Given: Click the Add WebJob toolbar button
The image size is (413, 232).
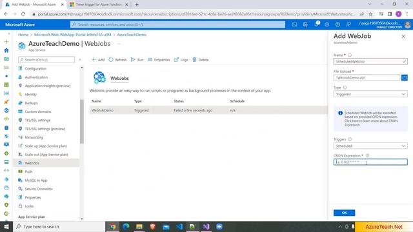Looking at the screenshot, I should coord(98,60).
